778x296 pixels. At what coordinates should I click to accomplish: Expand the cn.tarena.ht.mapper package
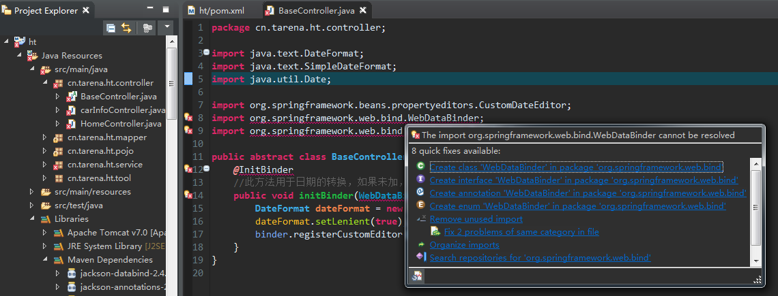(x=45, y=137)
